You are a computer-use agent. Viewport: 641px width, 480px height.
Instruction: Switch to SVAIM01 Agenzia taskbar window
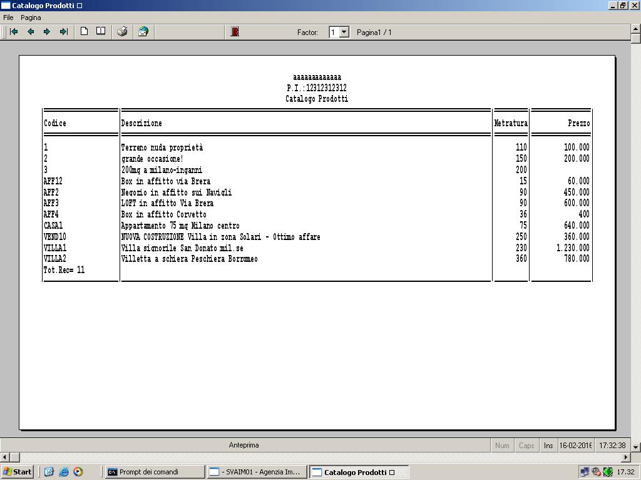[257, 472]
